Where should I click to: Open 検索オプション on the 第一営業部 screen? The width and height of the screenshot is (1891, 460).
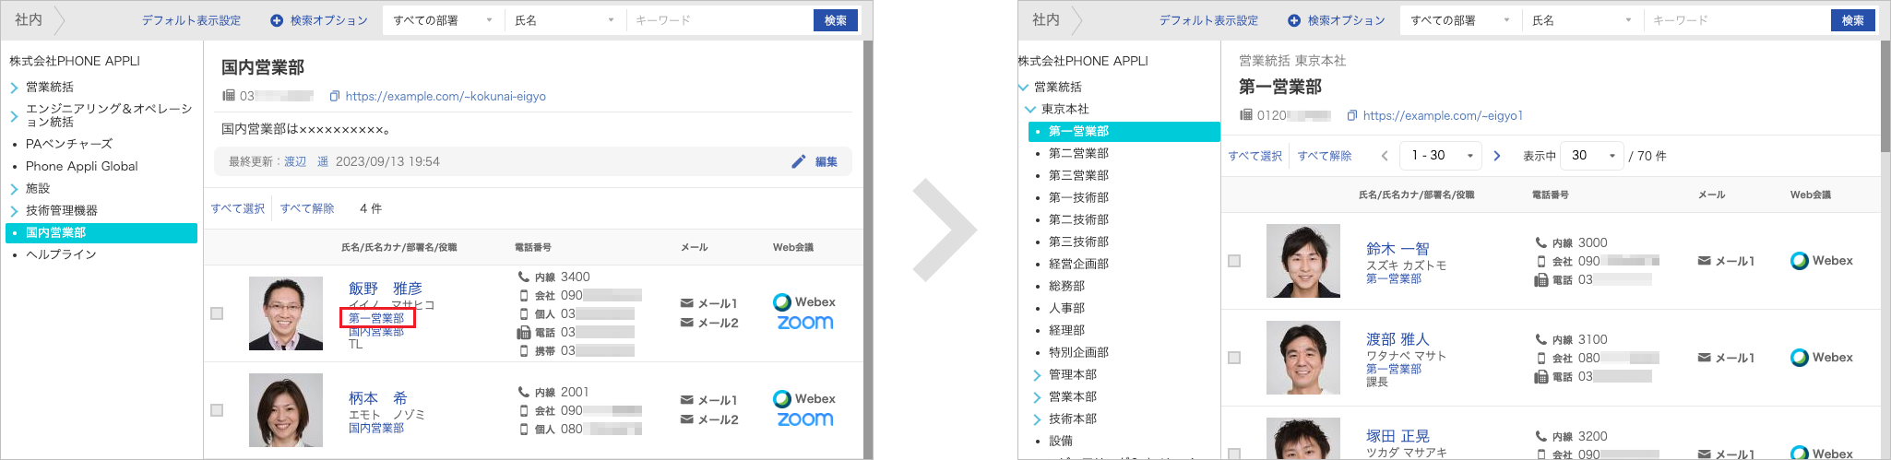(1337, 20)
